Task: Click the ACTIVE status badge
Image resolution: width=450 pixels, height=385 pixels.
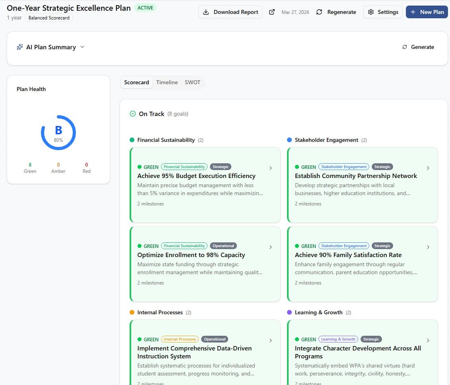Action: pyautogui.click(x=145, y=8)
